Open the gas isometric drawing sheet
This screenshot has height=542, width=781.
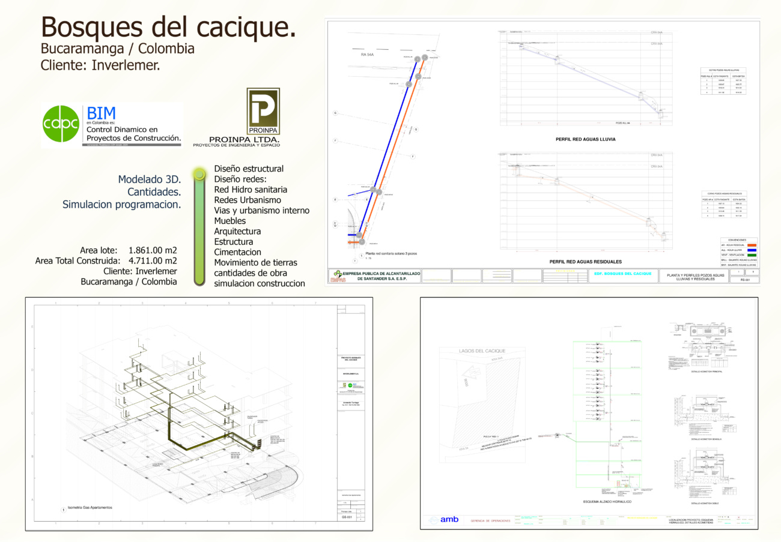click(199, 414)
